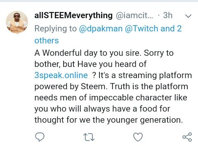The height and width of the screenshot is (150, 198).
Task: Open the 3speak.online link
Action: [x=61, y=75]
